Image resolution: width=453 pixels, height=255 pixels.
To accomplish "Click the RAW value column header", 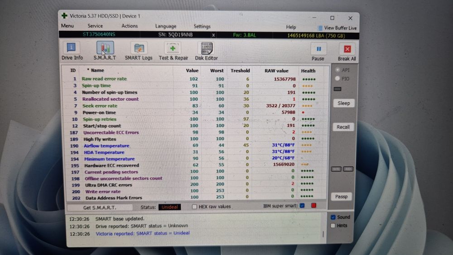I will (276, 71).
